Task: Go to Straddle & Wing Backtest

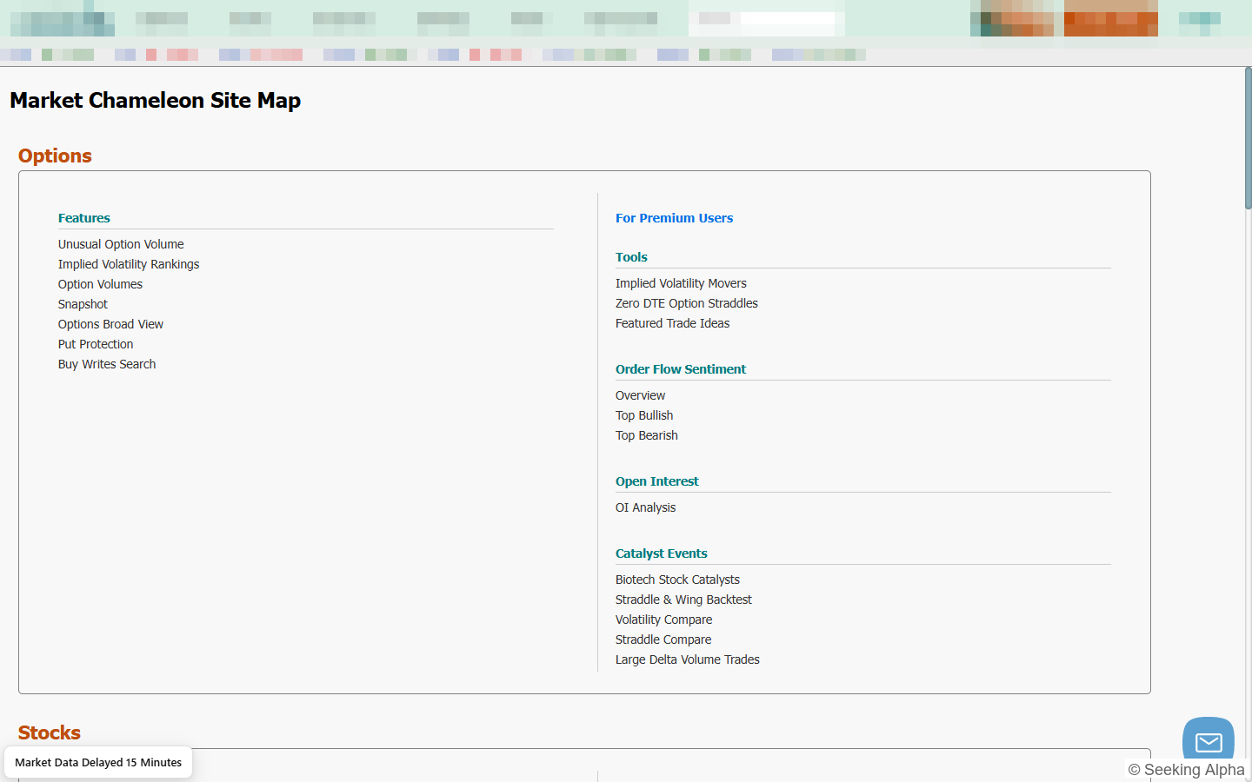Action: click(683, 600)
